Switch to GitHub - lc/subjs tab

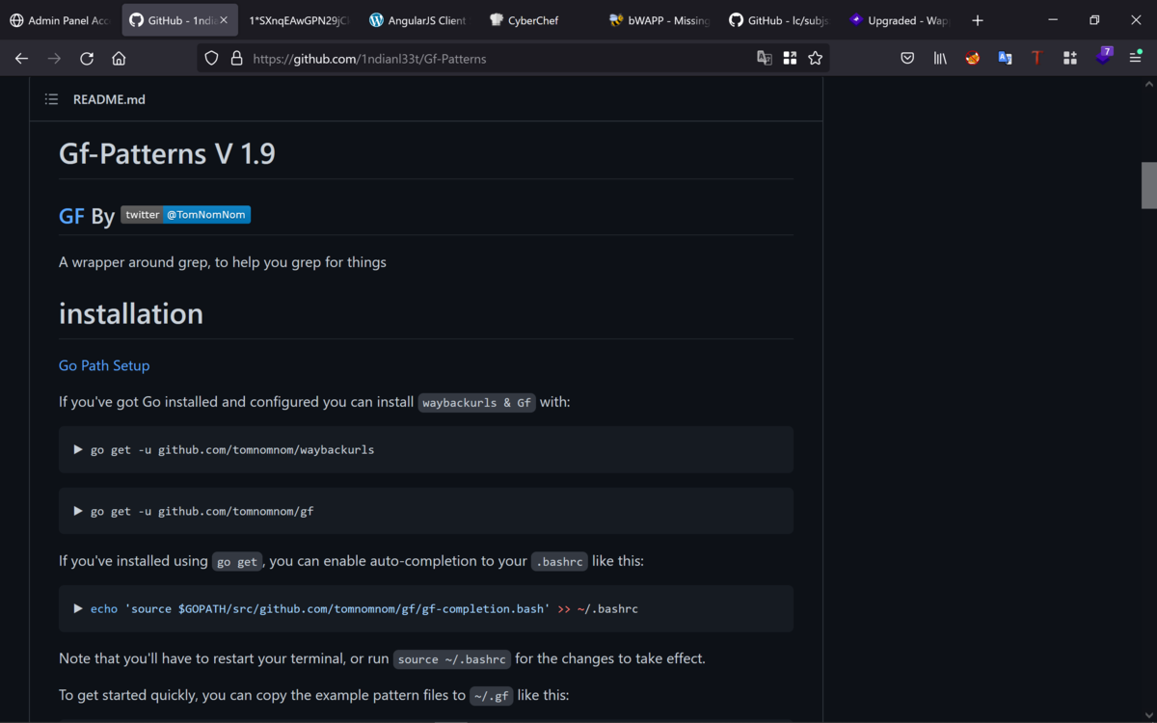777,20
